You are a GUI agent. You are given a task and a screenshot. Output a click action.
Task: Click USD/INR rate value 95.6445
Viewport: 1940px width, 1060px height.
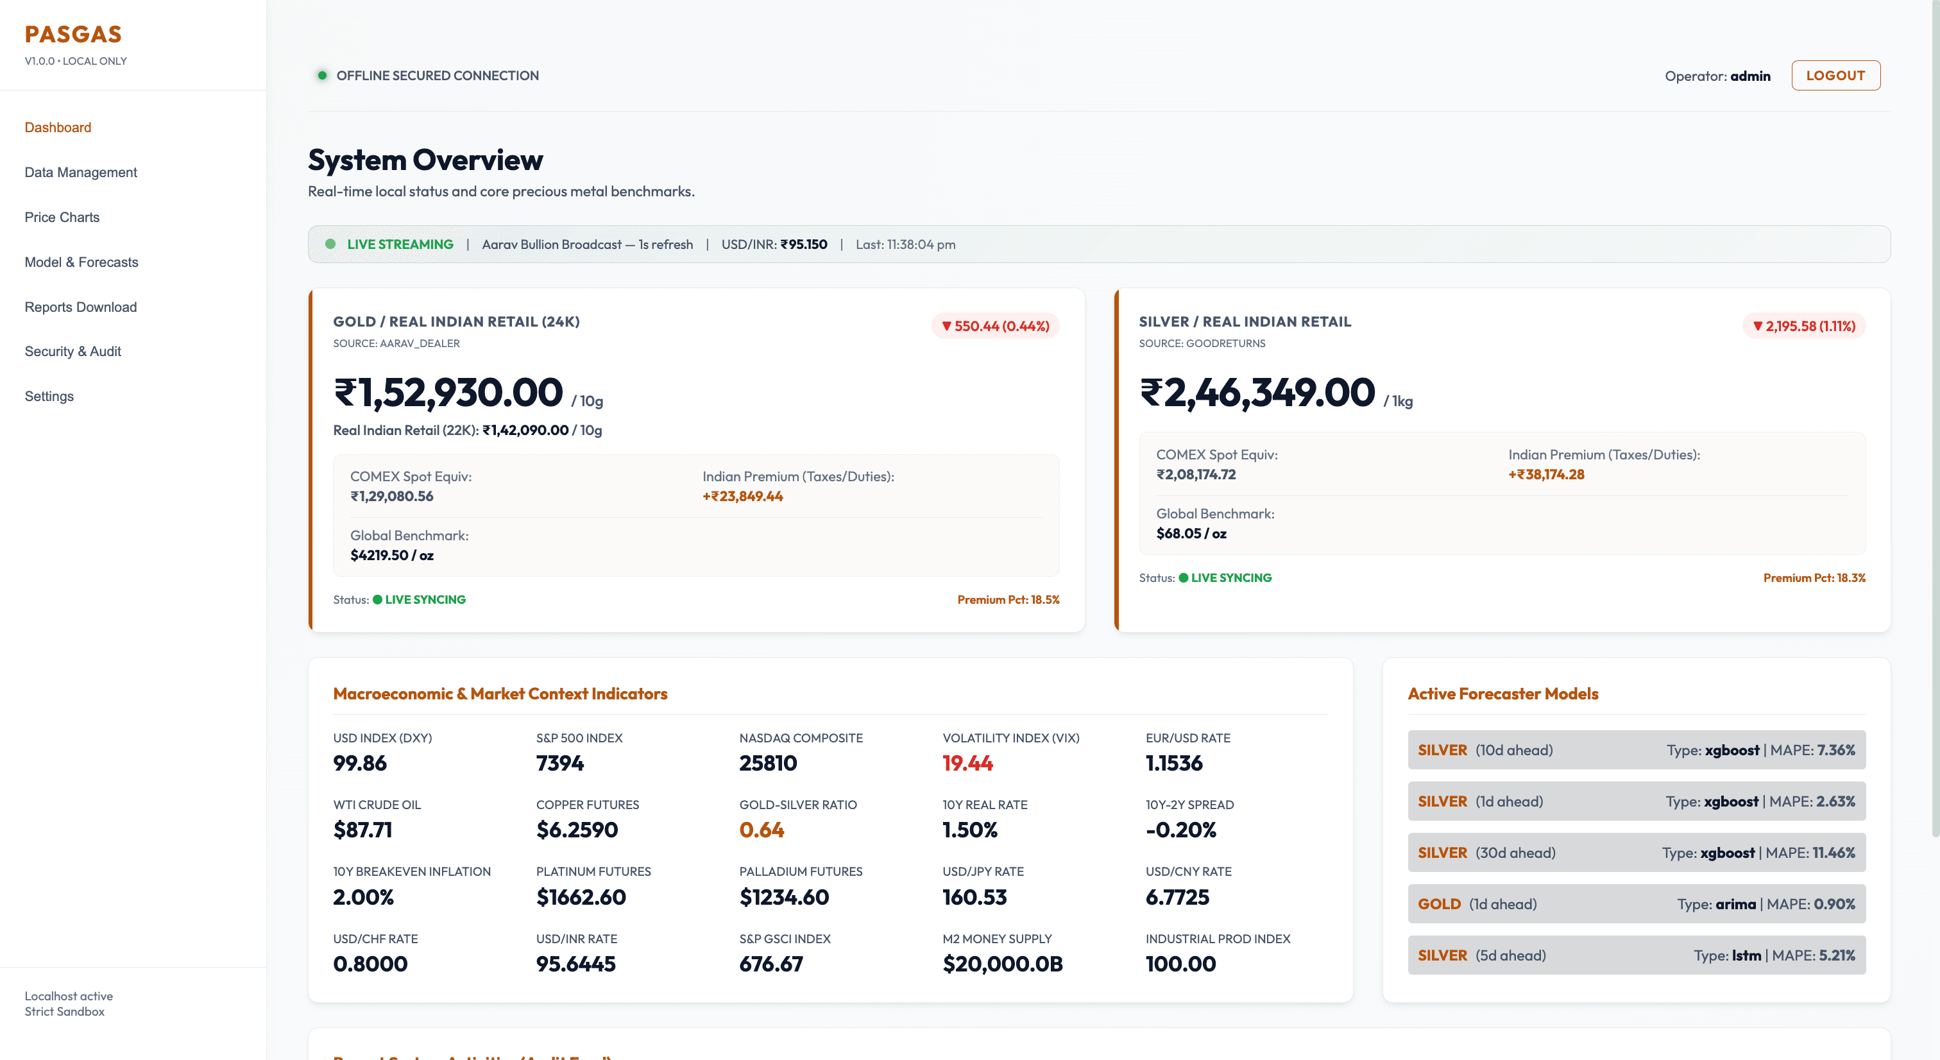pyautogui.click(x=576, y=964)
